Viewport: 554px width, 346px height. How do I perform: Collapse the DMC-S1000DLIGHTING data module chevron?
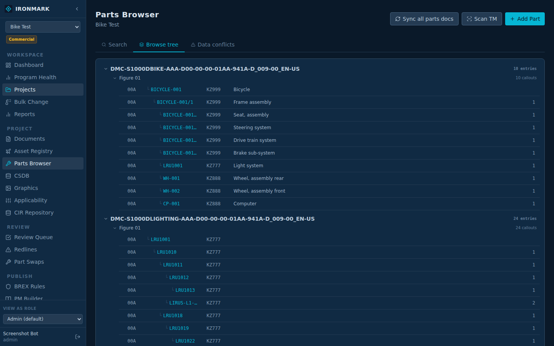point(105,219)
